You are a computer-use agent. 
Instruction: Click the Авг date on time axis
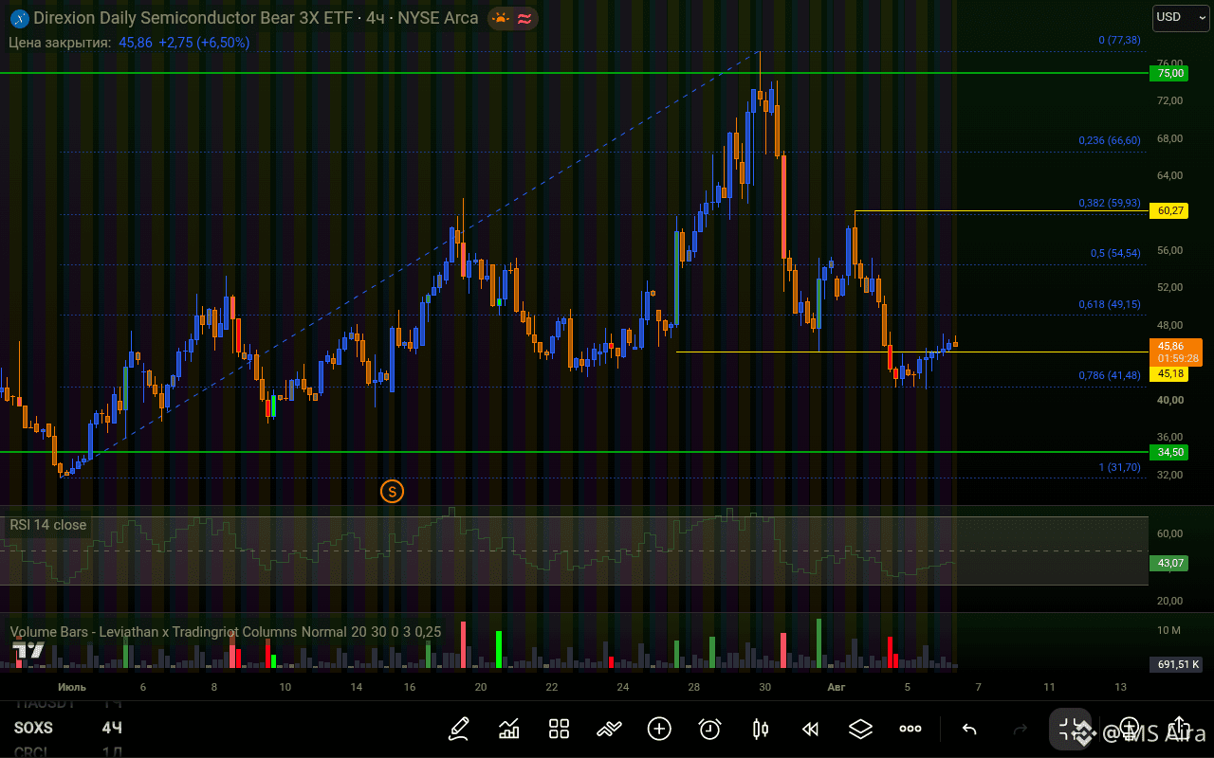(x=836, y=687)
